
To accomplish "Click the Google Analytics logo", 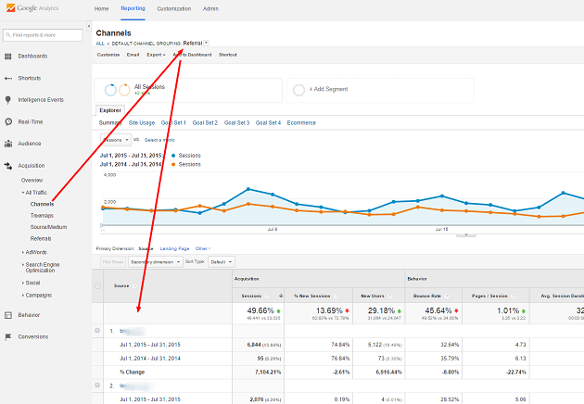I will [x=32, y=7].
